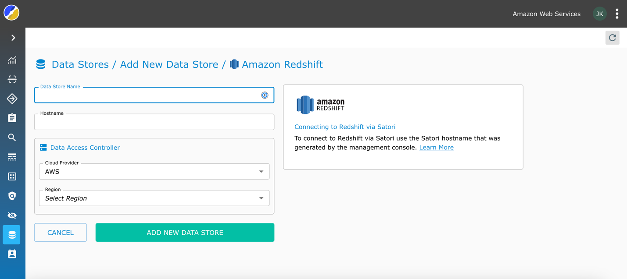The height and width of the screenshot is (279, 627).
Task: Click the info icon in the name field
Action: click(x=265, y=95)
